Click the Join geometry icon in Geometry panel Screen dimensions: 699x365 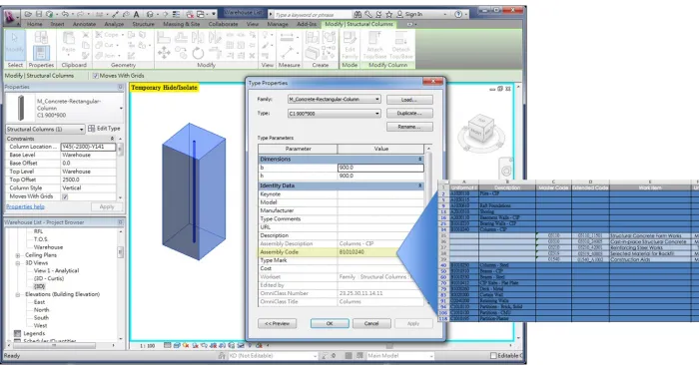pyautogui.click(x=98, y=55)
